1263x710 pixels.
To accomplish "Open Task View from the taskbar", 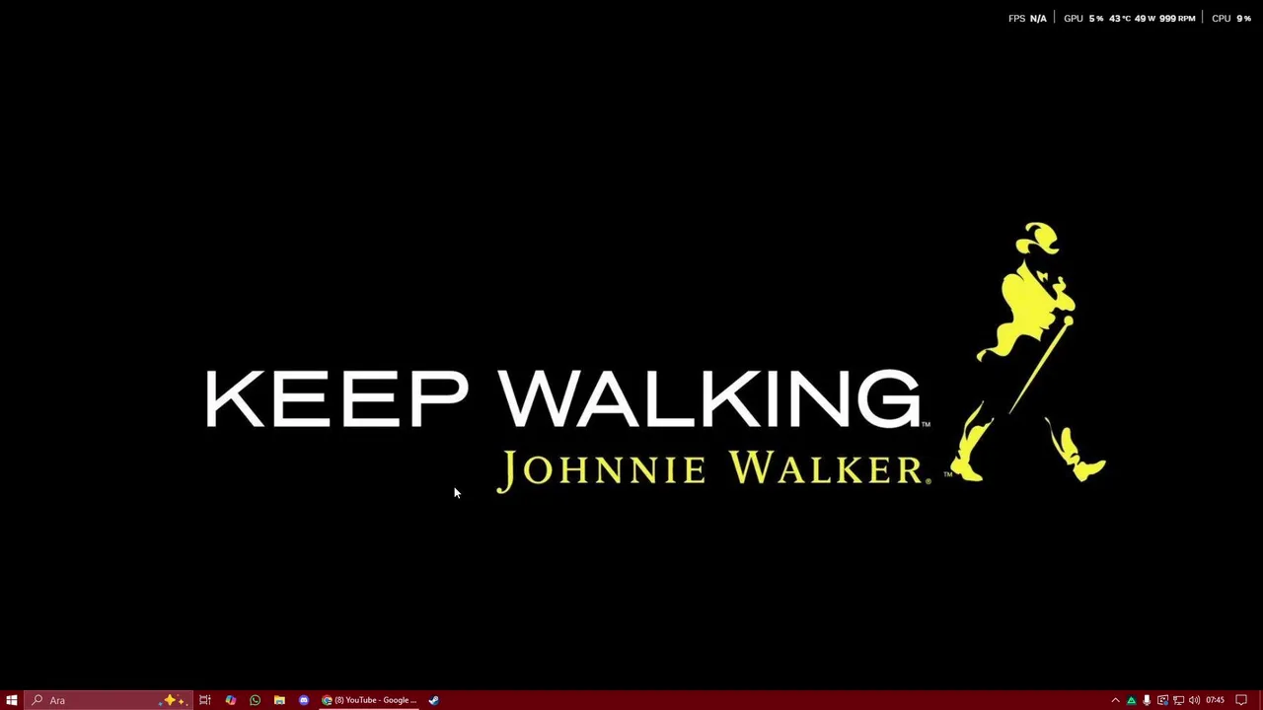I will click(x=205, y=700).
